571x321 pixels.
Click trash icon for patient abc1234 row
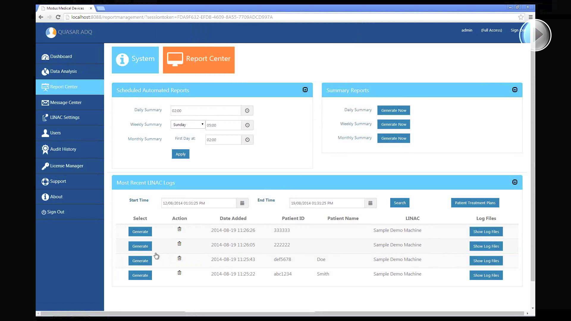pos(179,273)
